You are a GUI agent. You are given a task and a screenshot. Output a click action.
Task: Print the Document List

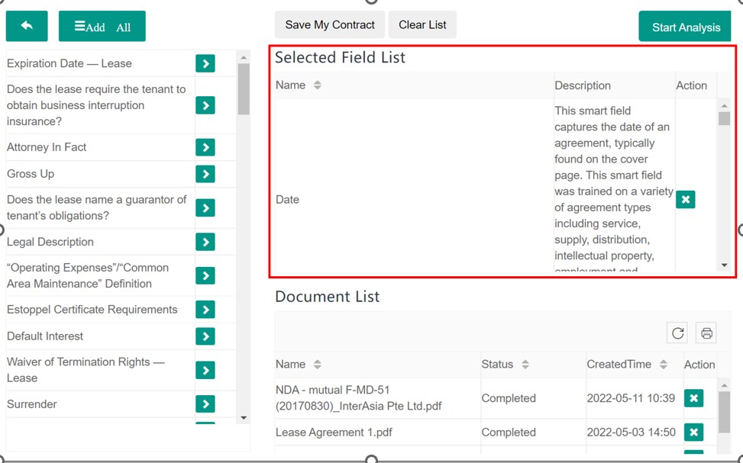pos(706,333)
